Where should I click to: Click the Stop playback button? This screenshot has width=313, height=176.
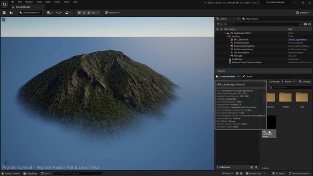point(89,13)
